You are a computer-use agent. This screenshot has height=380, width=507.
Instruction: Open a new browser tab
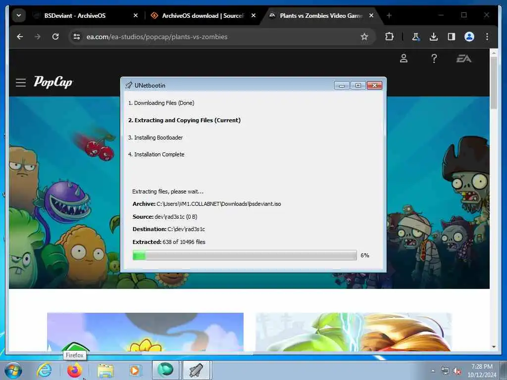click(x=389, y=15)
